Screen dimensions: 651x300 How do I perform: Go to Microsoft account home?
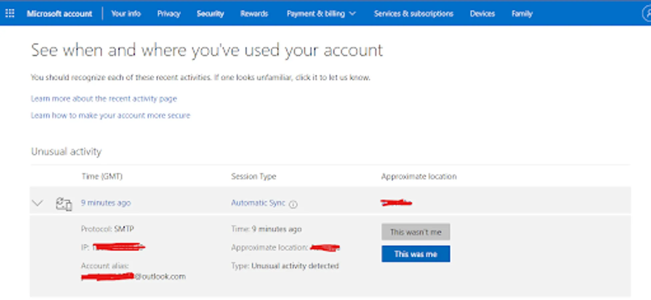(59, 14)
